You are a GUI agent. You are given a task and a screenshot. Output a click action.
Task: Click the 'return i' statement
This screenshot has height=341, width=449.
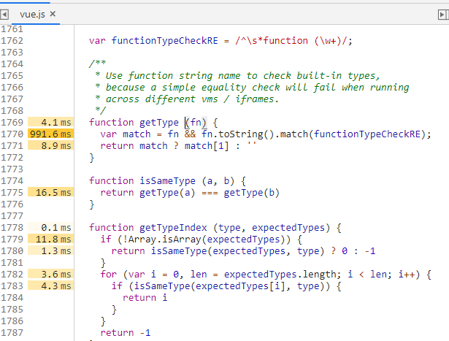tap(145, 298)
